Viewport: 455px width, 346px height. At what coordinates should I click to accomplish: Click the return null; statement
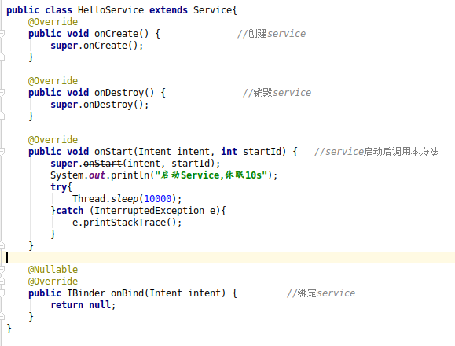pyautogui.click(x=83, y=305)
